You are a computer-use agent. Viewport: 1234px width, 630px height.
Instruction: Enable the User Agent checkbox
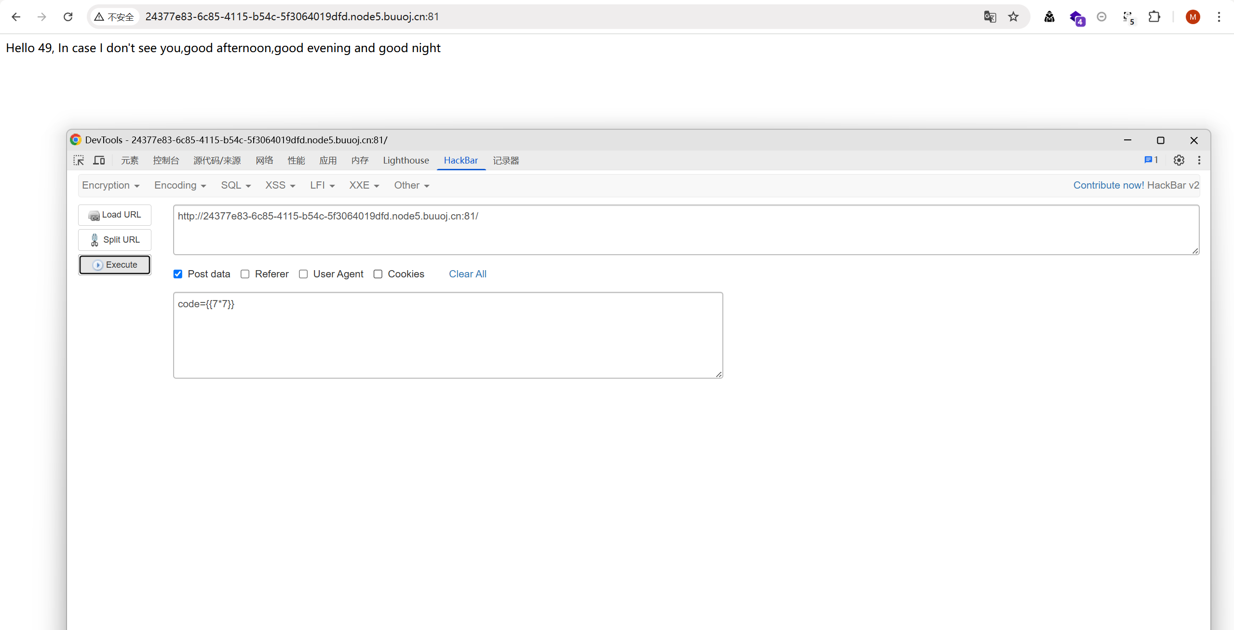[x=303, y=274]
